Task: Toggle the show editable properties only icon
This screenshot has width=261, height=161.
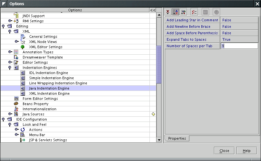Action: (x=194, y=12)
